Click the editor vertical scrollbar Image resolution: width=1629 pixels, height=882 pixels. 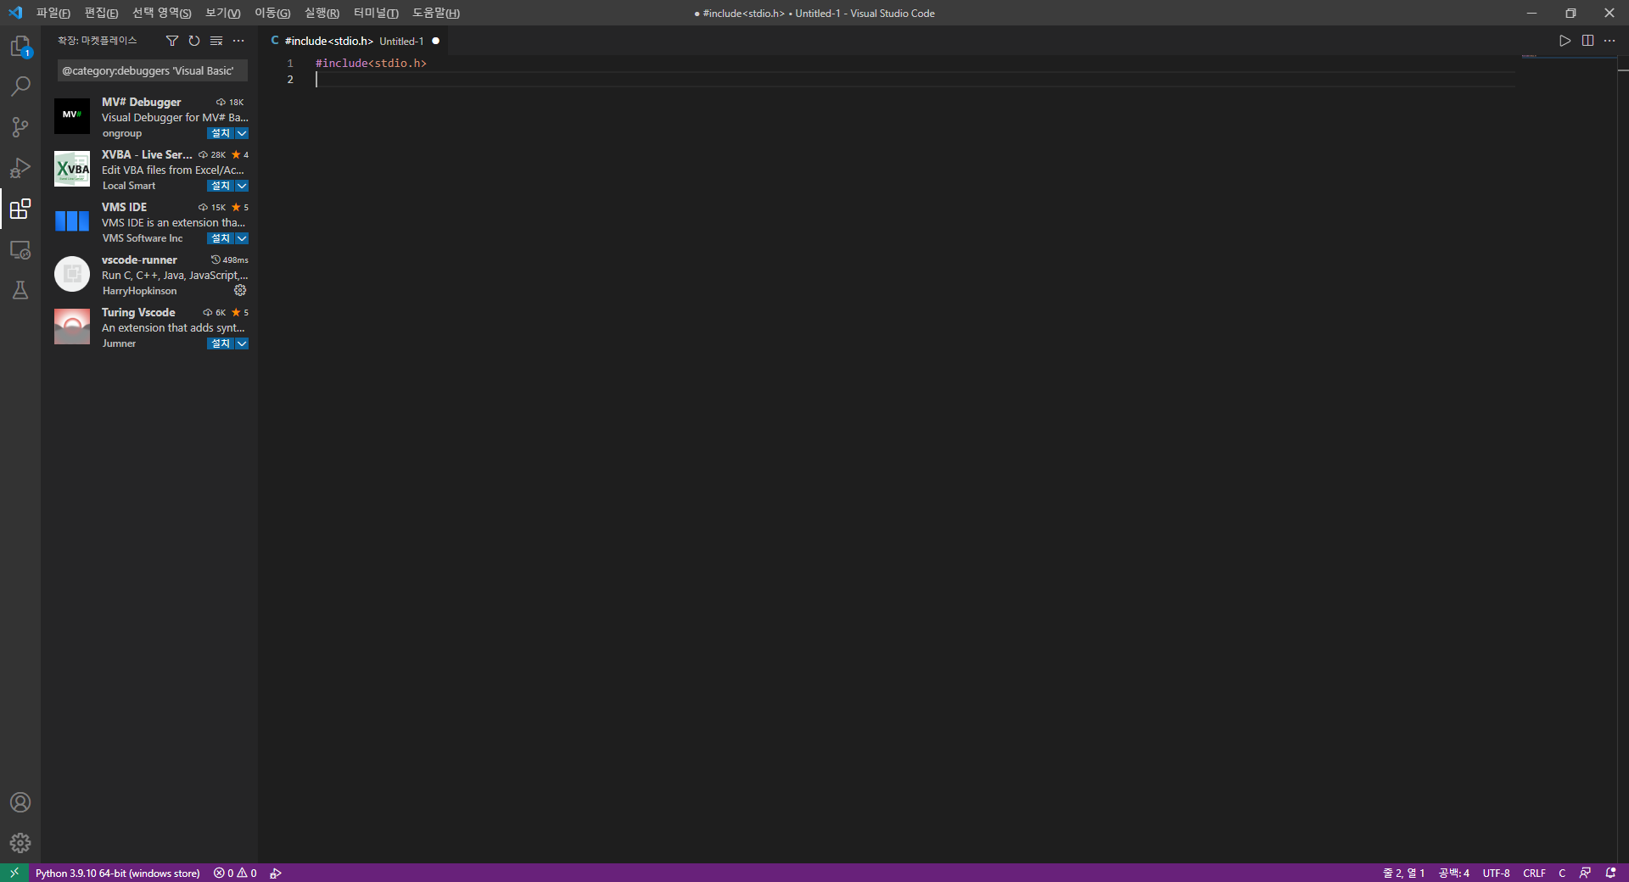[1623, 458]
